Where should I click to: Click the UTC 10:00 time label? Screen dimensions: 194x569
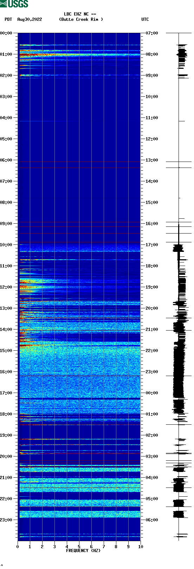pos(152,97)
